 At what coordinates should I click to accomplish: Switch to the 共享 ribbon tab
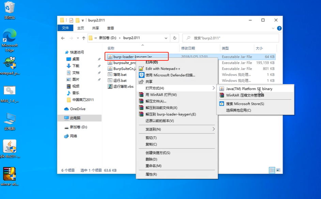pyautogui.click(x=95, y=28)
